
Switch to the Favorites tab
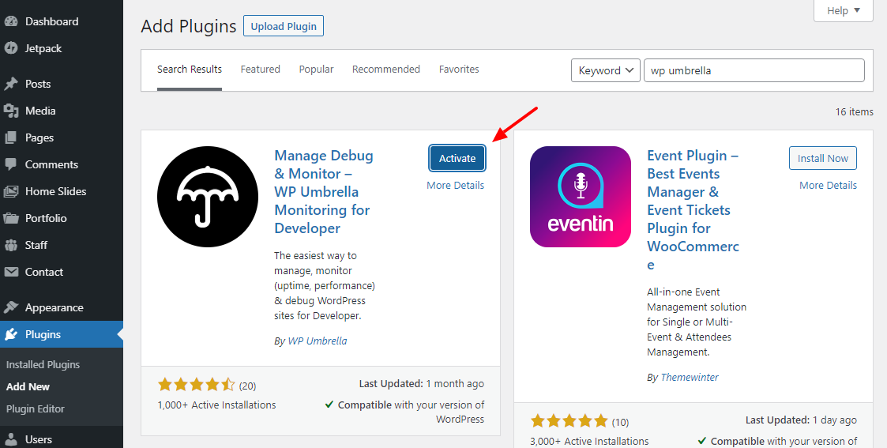[x=459, y=70]
